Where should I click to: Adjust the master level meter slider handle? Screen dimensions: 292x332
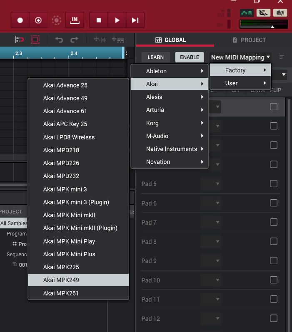tap(273, 27)
